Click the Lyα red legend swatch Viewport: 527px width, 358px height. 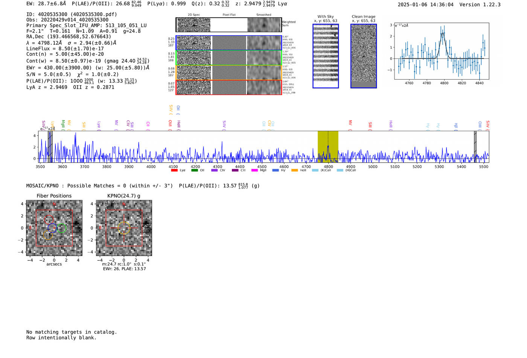click(174, 171)
